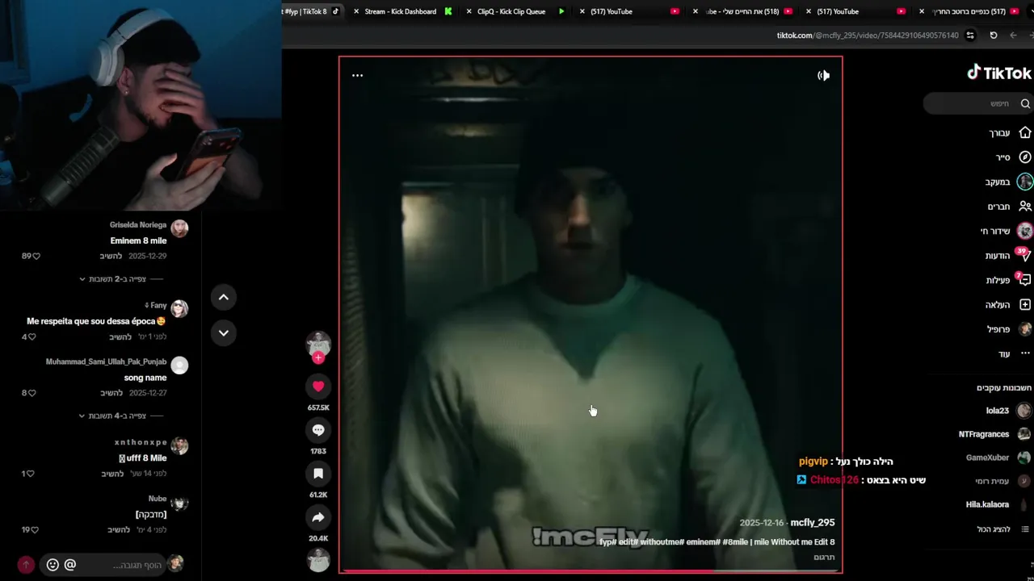Open followed account lola23
Viewport: 1034px width, 581px height.
tap(1008, 411)
